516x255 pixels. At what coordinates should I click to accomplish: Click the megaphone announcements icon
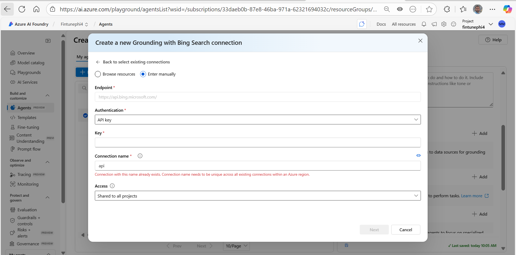[x=434, y=24]
